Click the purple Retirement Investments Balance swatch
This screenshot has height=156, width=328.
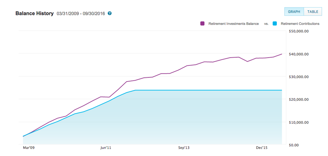pos(202,24)
